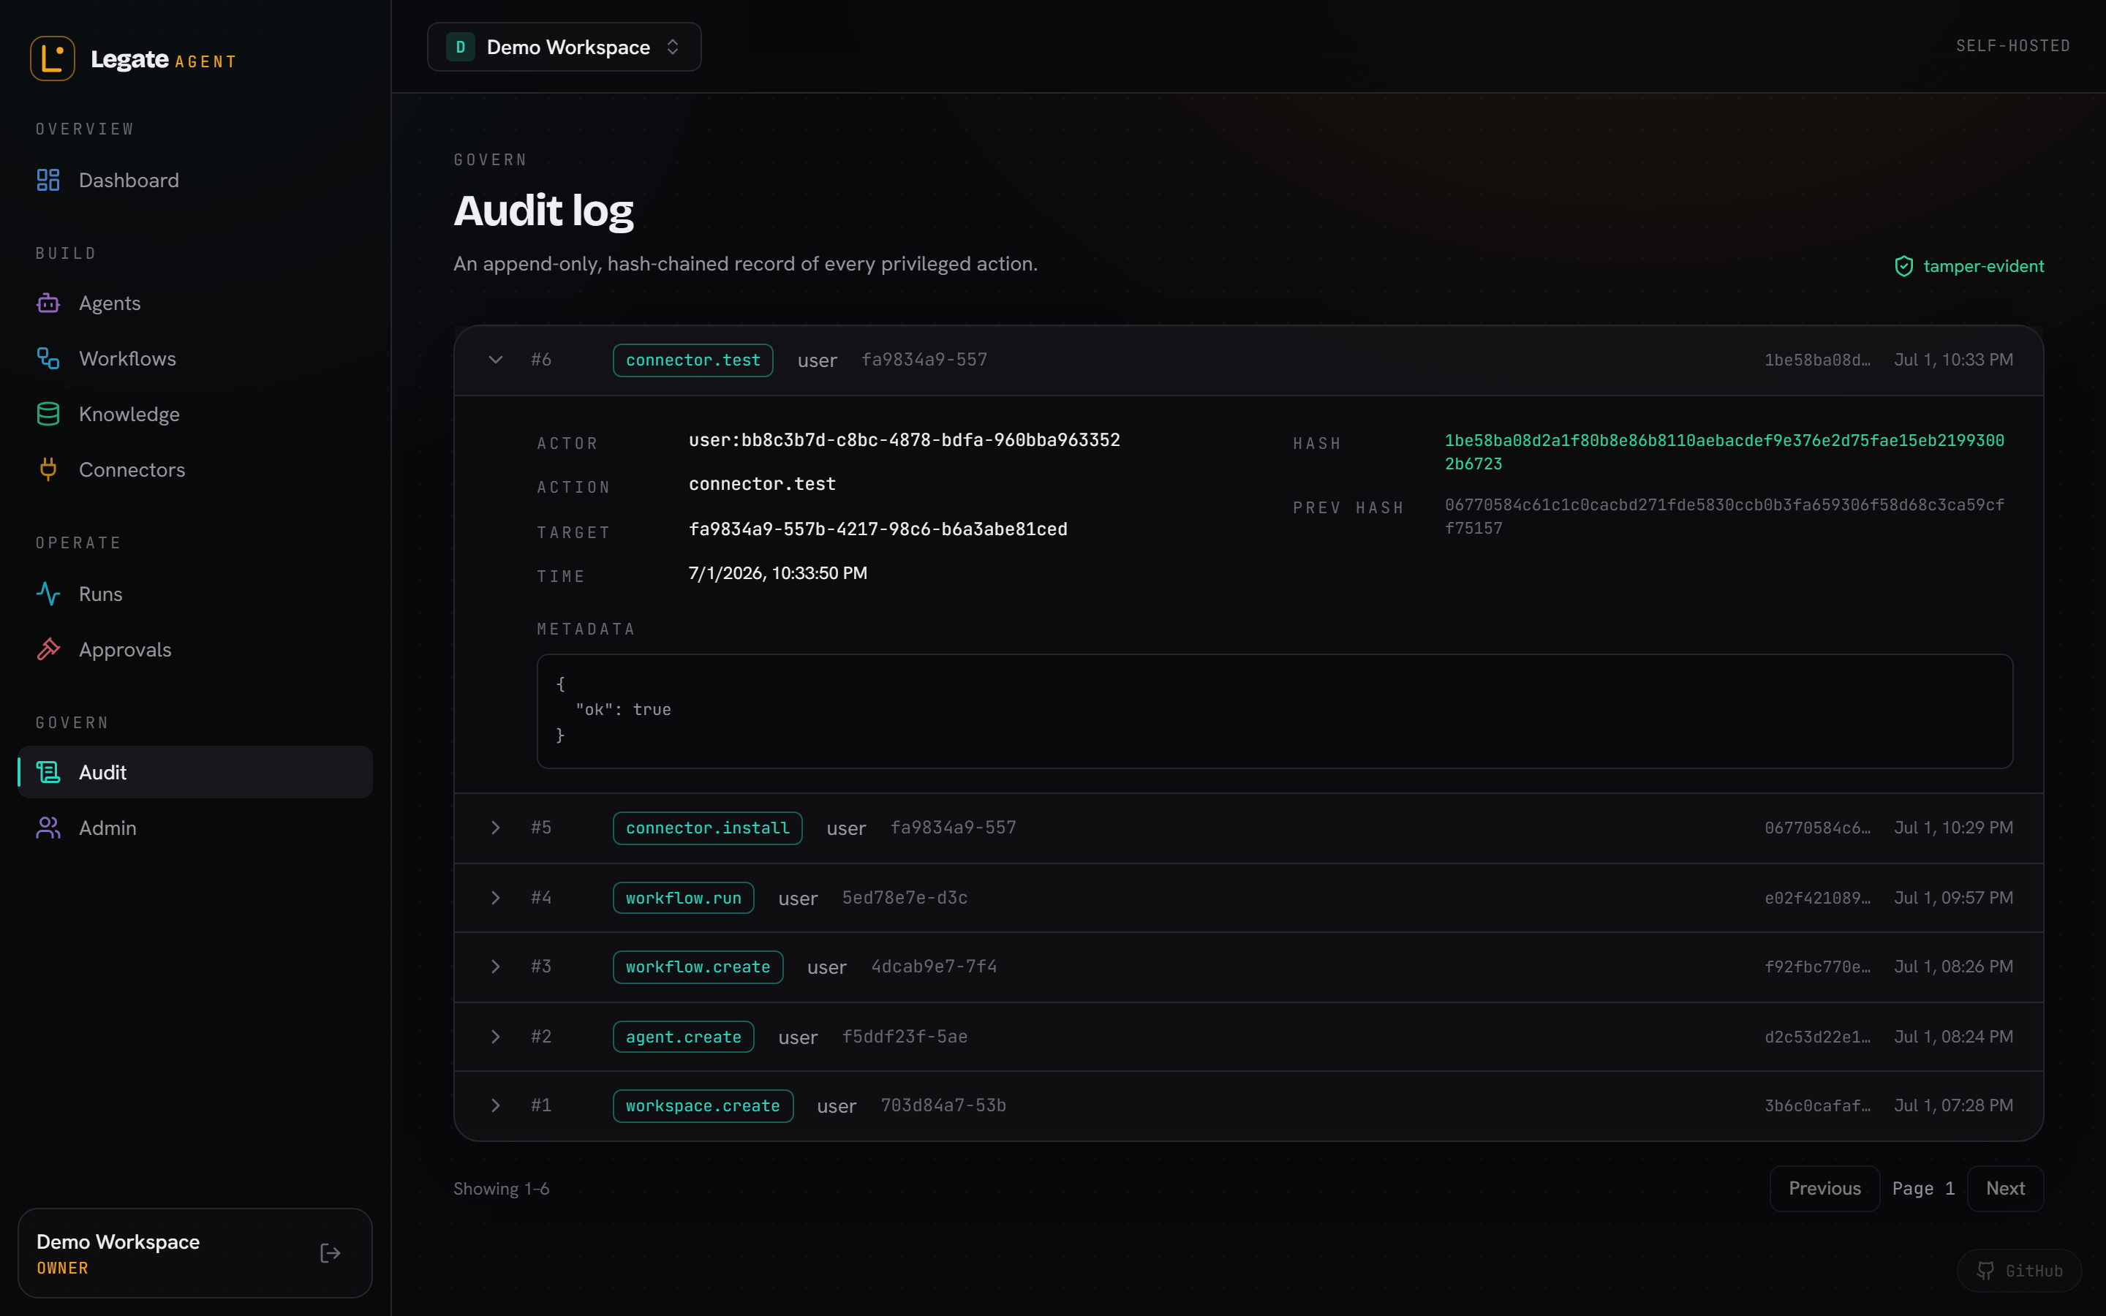
Task: Open the GitHub link
Action: (x=2019, y=1271)
